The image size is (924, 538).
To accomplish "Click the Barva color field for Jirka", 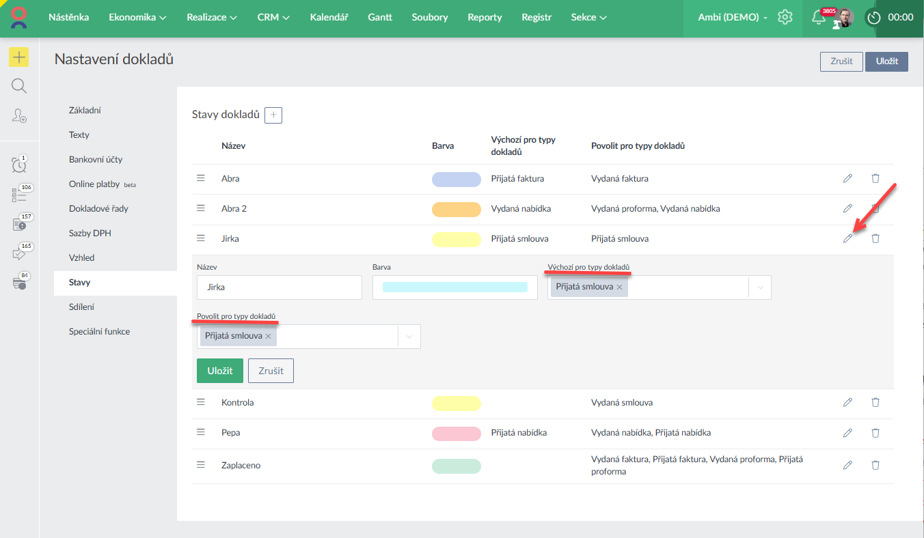I will [454, 287].
